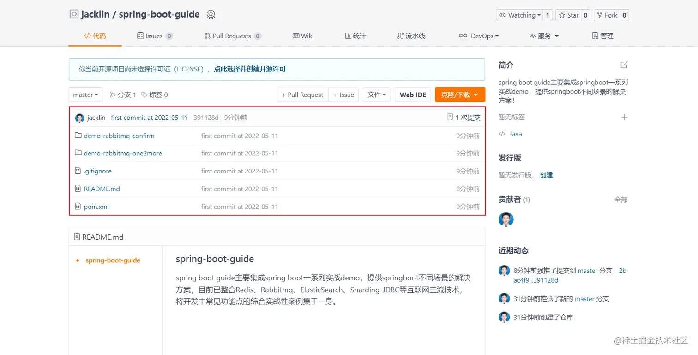Expand the 服务 menu

point(544,36)
